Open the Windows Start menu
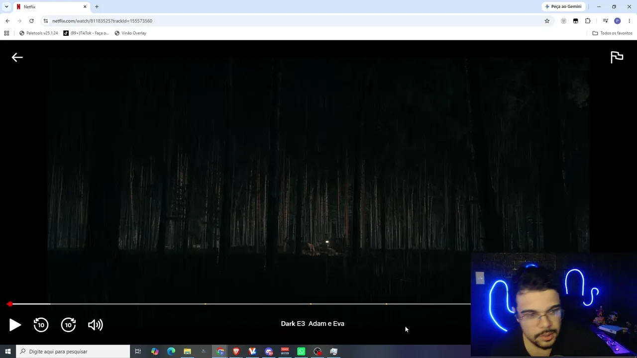 click(x=8, y=352)
